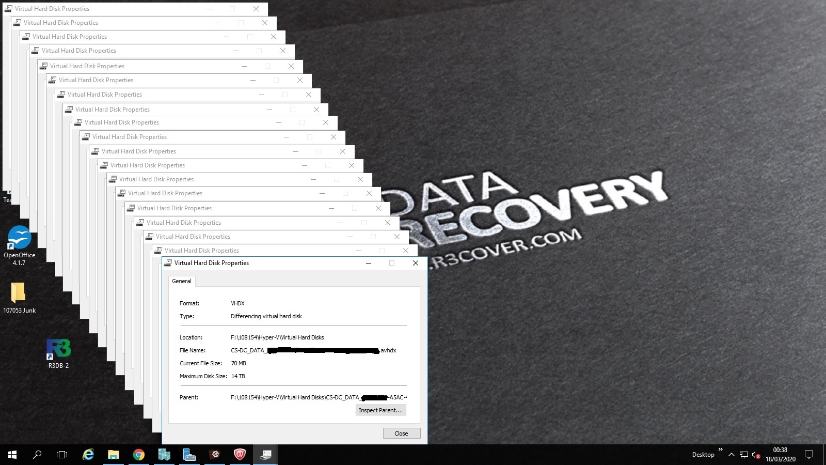Viewport: 826px width, 465px height.
Task: Open Server Manager toolbox taskbar icon
Action: coord(189,455)
